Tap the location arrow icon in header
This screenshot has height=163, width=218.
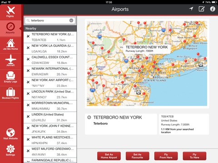coord(191,9)
